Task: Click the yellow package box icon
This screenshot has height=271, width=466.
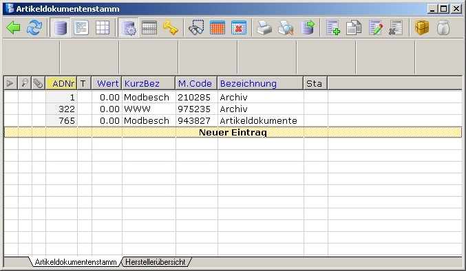Action: click(x=422, y=28)
